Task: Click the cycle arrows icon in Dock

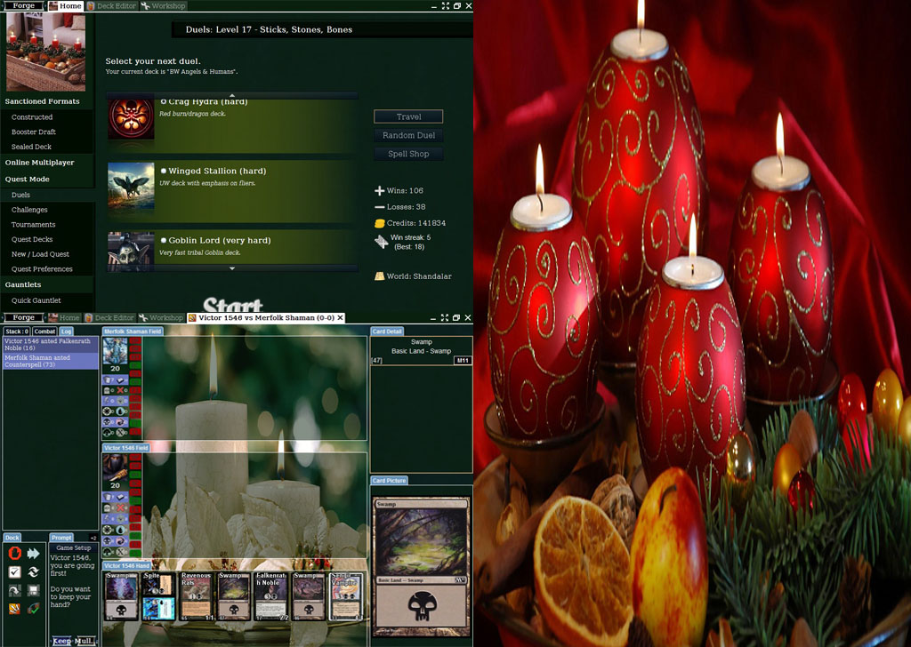Action: (34, 572)
